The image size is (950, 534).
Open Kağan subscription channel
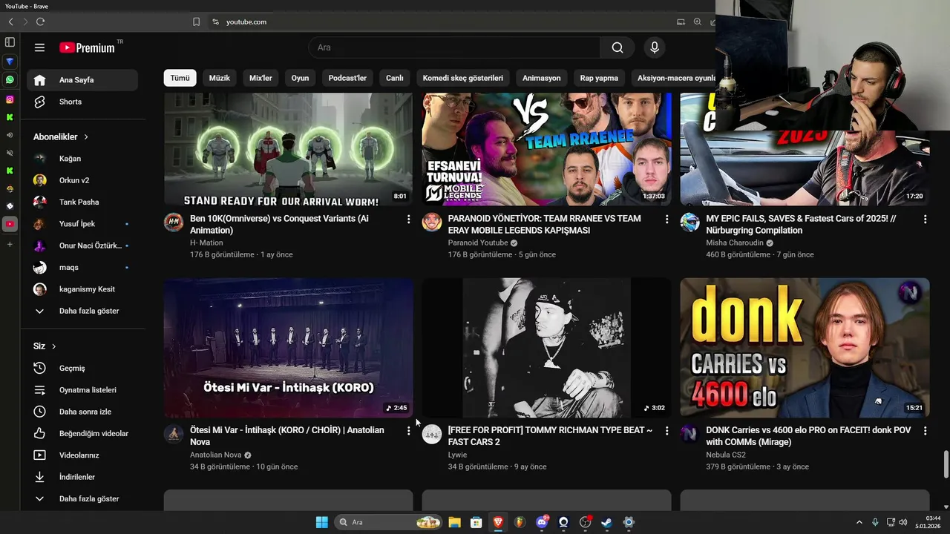point(82,159)
